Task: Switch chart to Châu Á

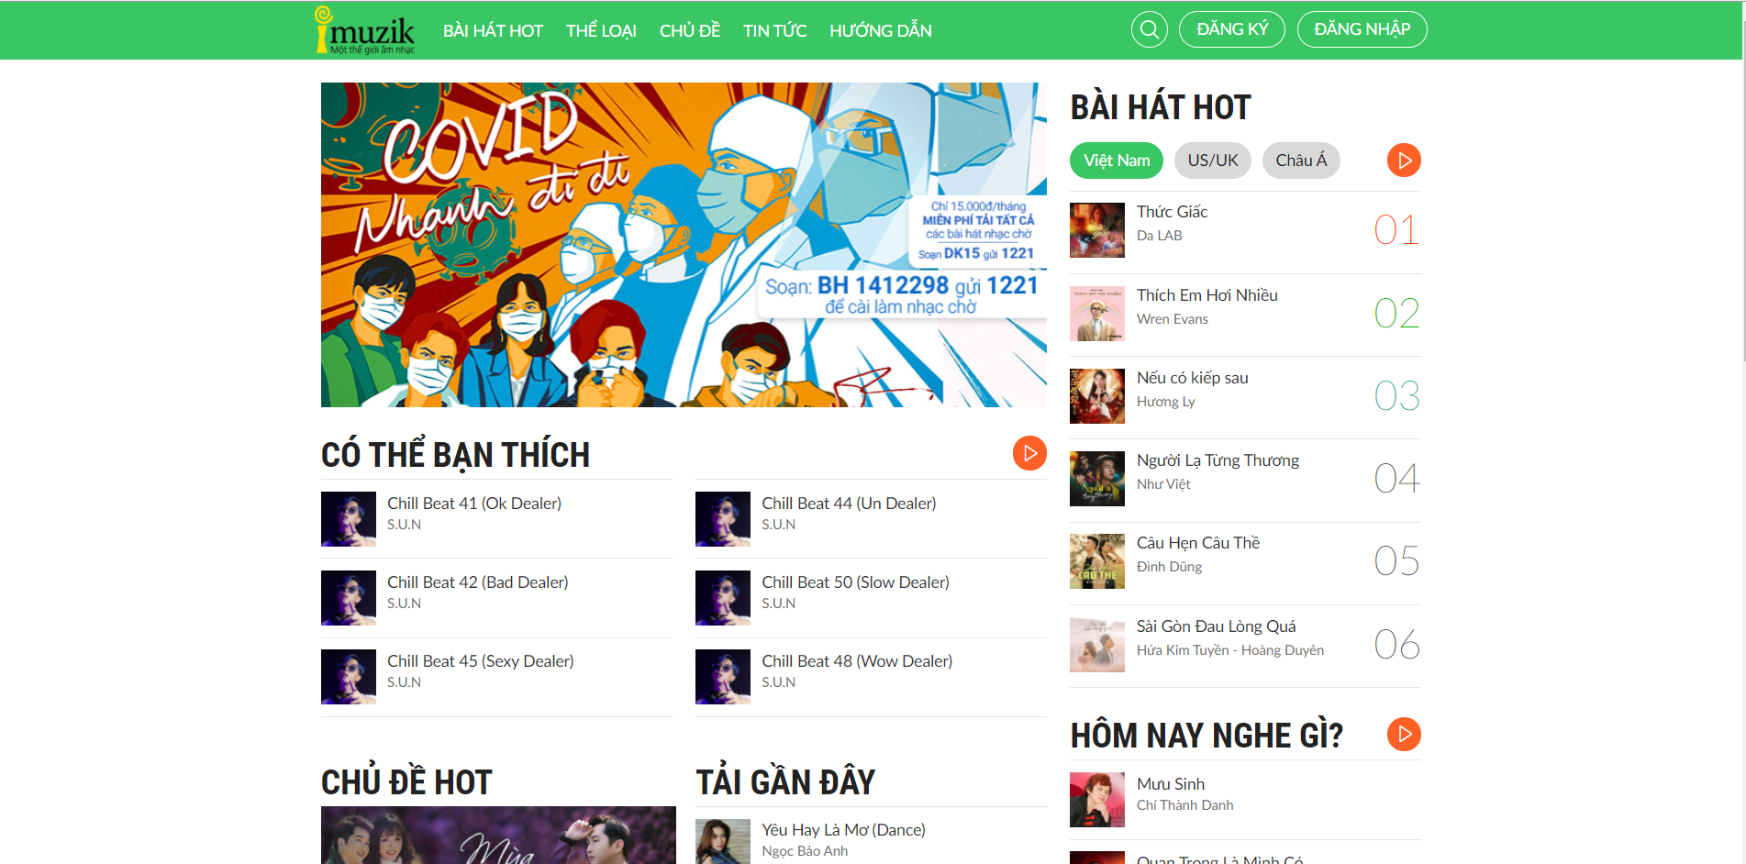Action: tap(1300, 161)
